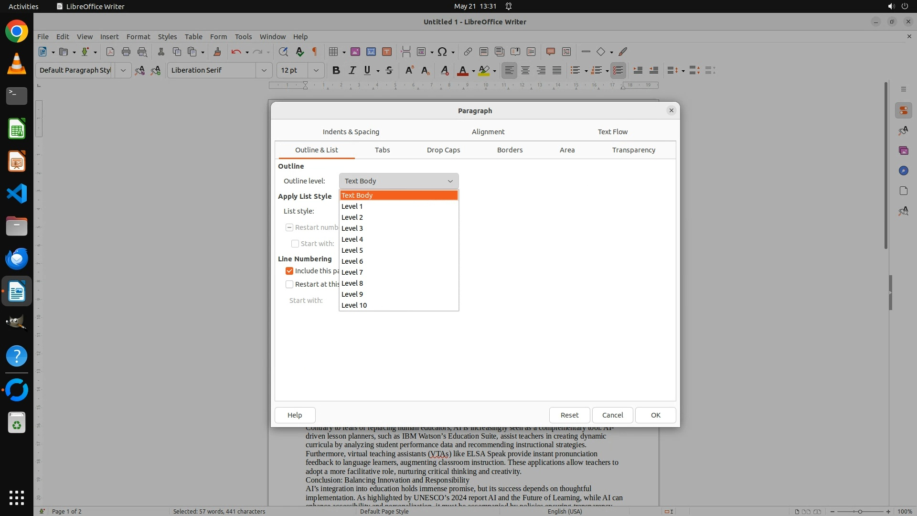Viewport: 917px width, 516px height.
Task: Select Level 3 from outline level list
Action: click(x=352, y=228)
